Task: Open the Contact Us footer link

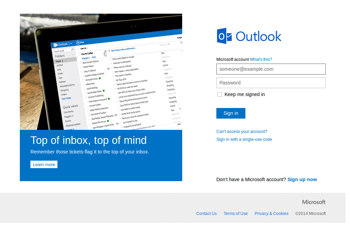Action: (x=206, y=214)
